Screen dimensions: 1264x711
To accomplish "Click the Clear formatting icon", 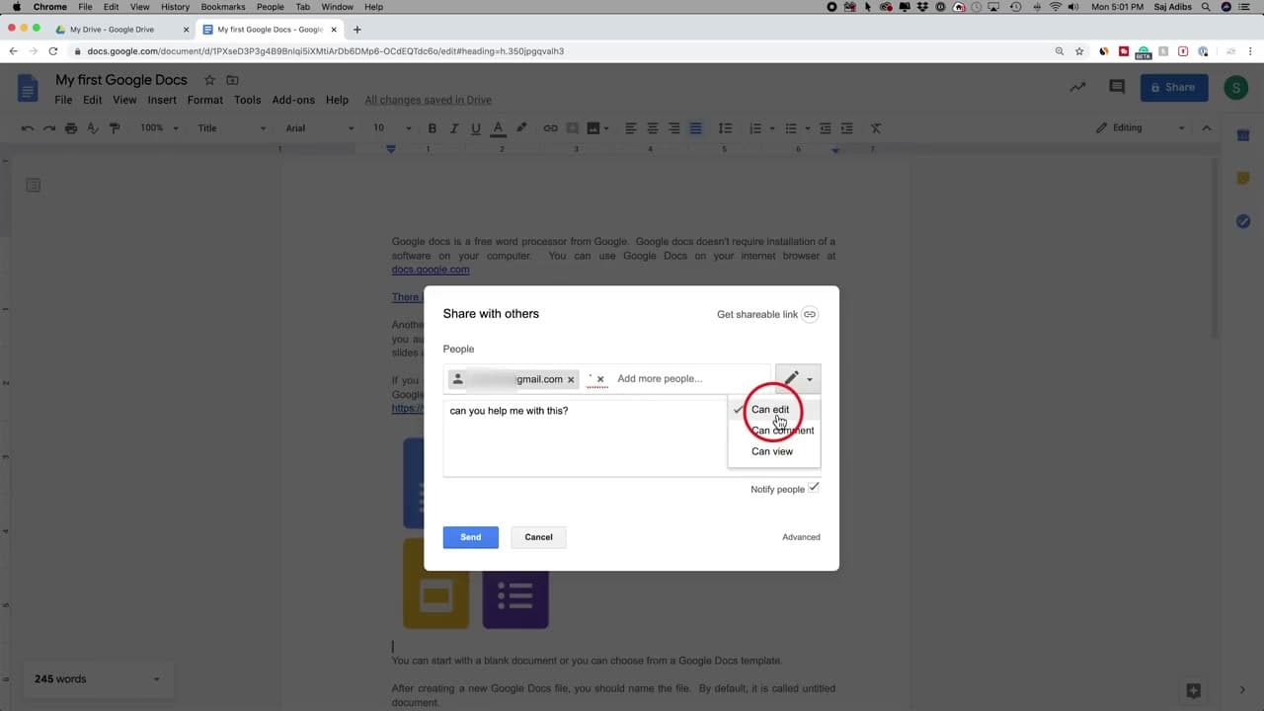I will point(876,128).
